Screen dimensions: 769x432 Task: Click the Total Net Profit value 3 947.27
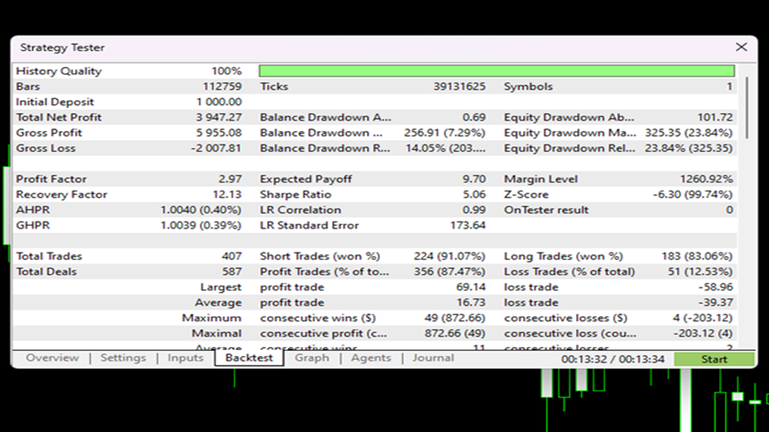pyautogui.click(x=219, y=117)
